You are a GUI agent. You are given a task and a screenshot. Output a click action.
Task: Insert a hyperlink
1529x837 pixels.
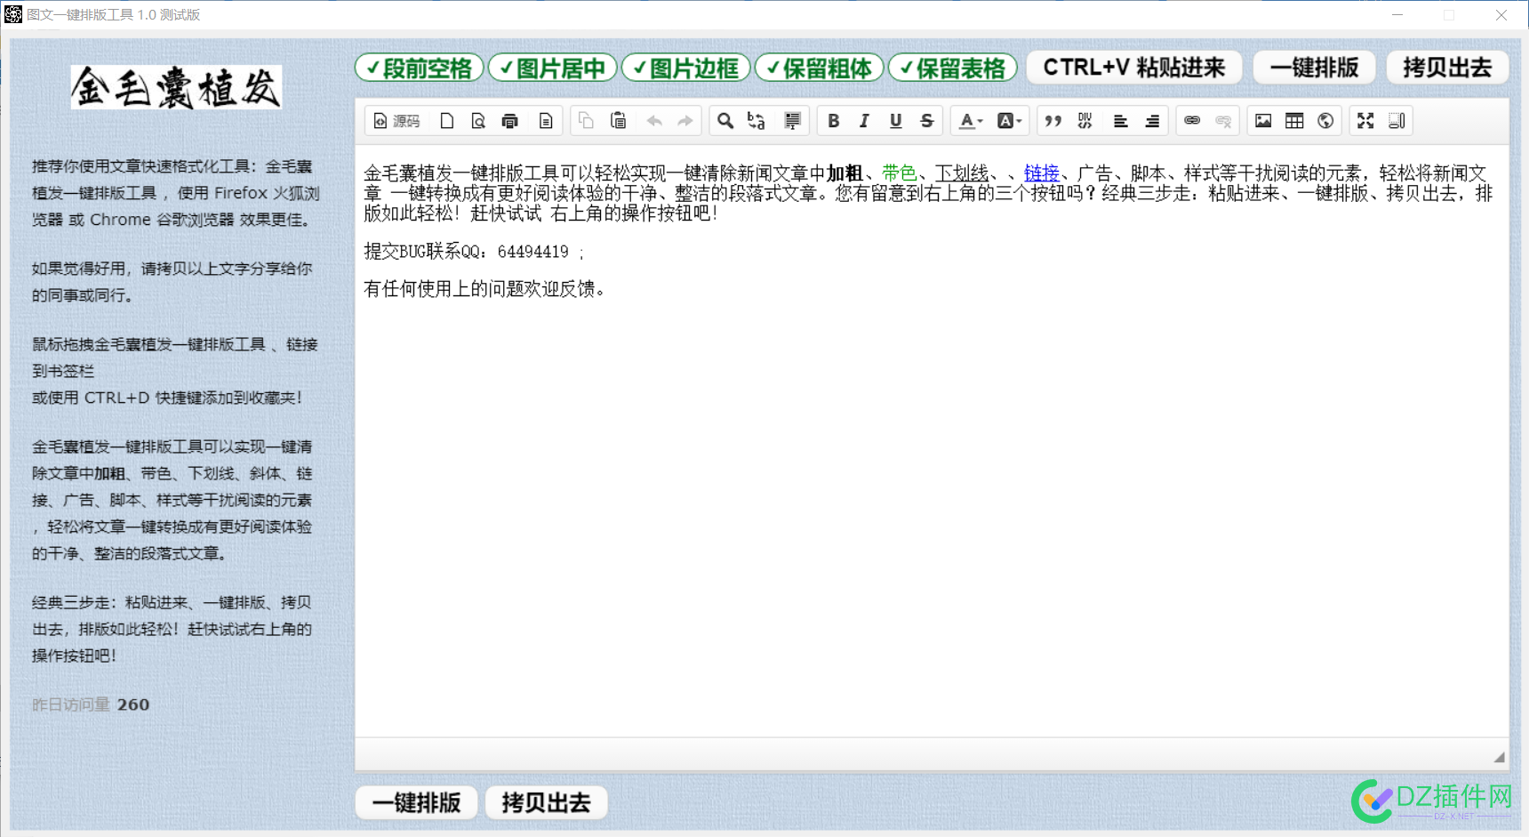coord(1192,121)
